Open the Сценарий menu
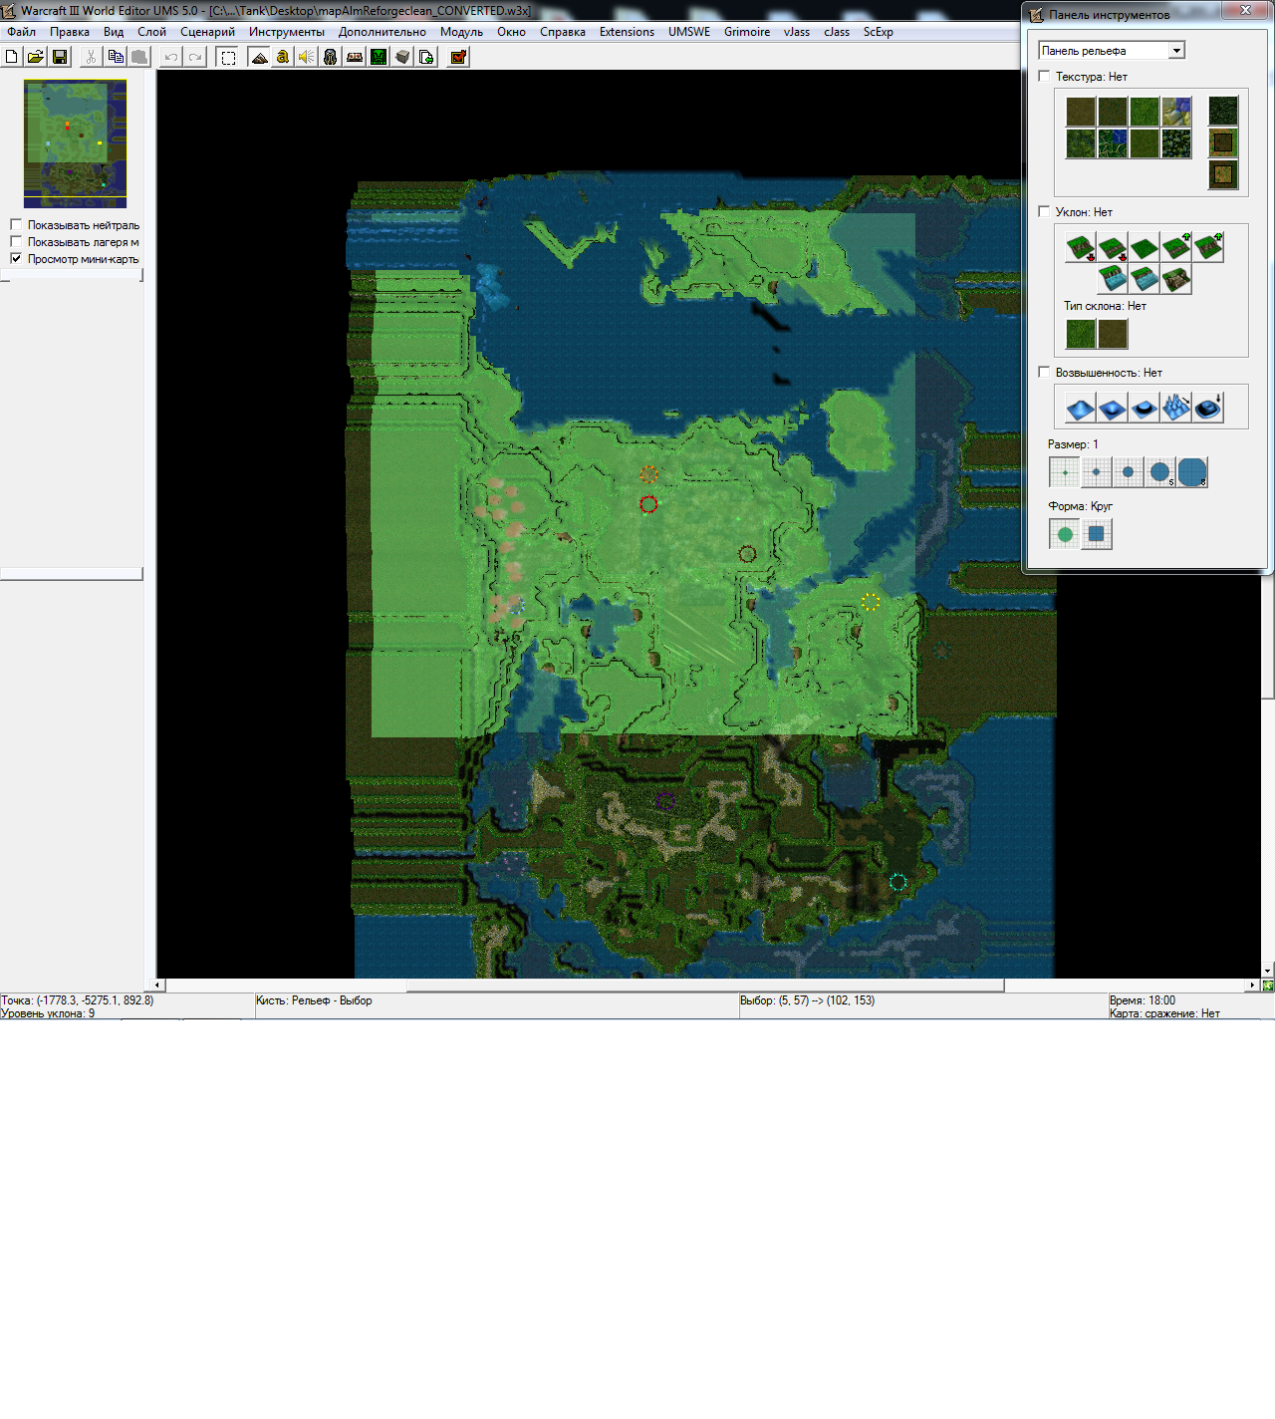1275x1419 pixels. pos(207,32)
